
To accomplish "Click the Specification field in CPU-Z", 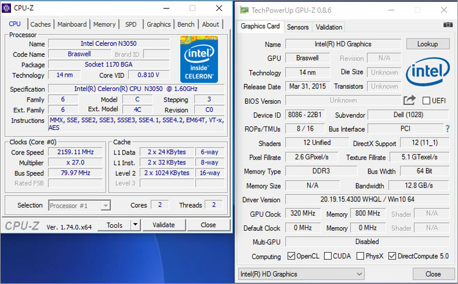I will [x=136, y=89].
